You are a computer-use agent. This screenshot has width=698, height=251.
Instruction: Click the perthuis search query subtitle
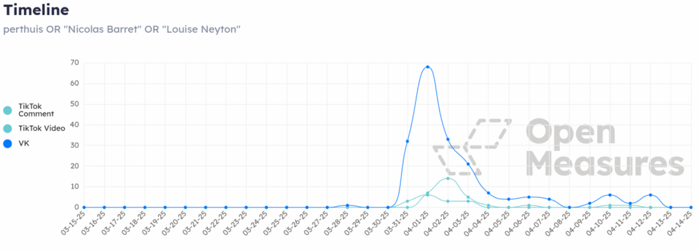pos(122,29)
